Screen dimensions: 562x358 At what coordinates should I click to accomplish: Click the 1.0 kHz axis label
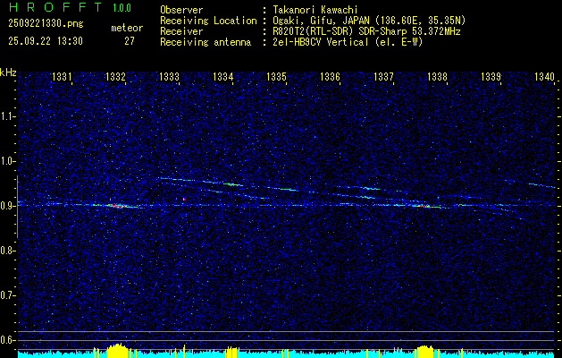pos(7,161)
